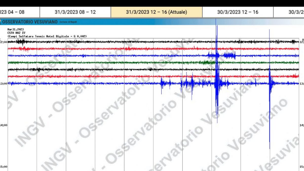Click the 13:00 time label on left axis
Screen dimensions: 304x171
pyautogui.click(x=4, y=84)
